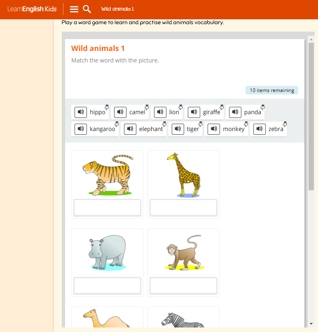
Task: Click the hippo picture
Action: [108, 253]
